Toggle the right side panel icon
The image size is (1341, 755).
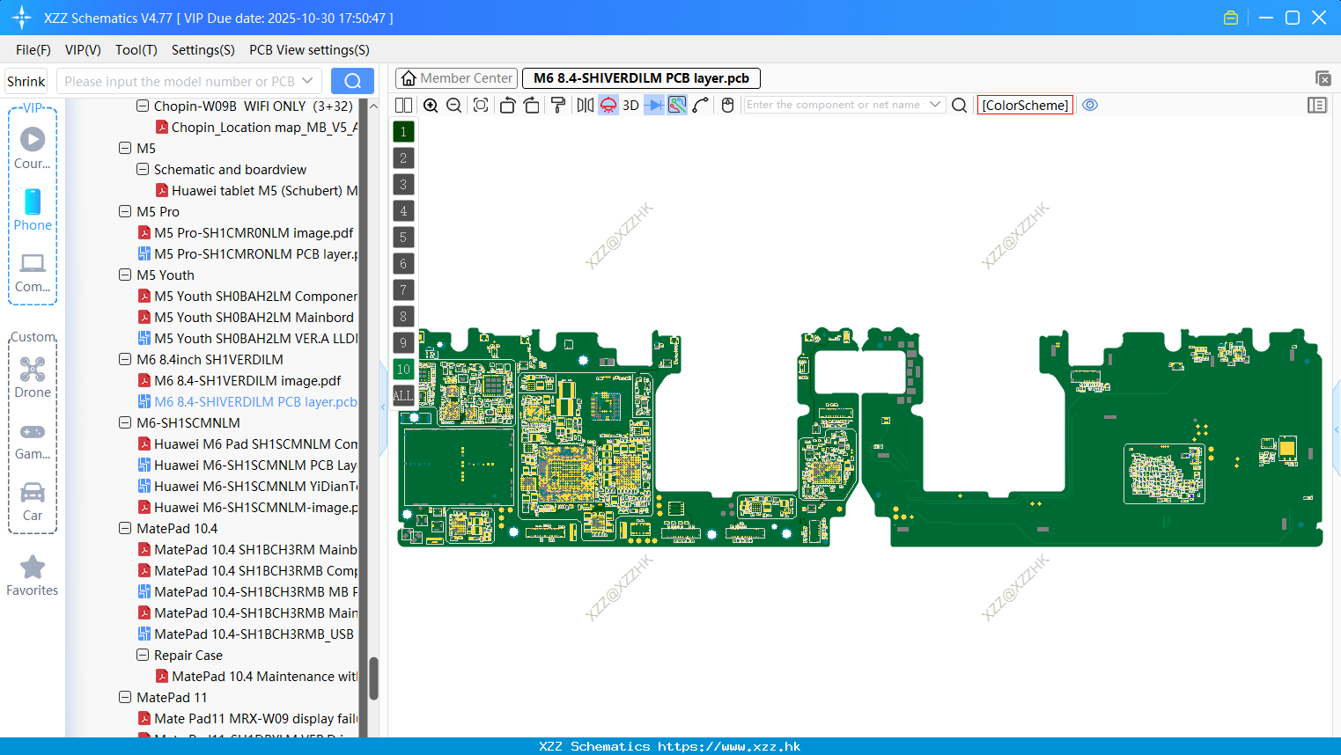click(x=1317, y=105)
